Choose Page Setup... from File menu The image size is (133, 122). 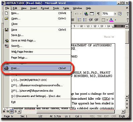pos(37,57)
